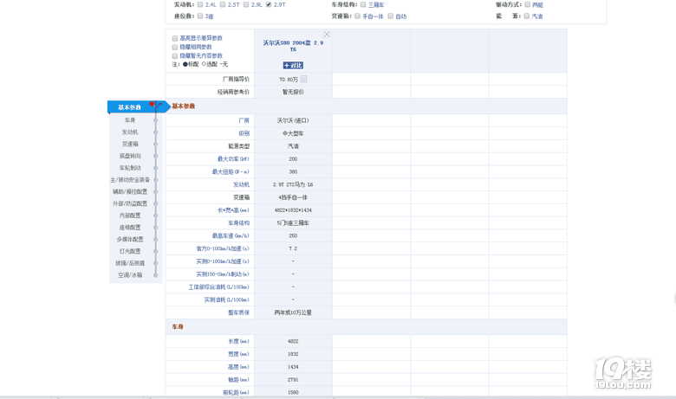The width and height of the screenshot is (676, 399).
Task: Click the 整车质保 parameter link
Action: (x=239, y=312)
